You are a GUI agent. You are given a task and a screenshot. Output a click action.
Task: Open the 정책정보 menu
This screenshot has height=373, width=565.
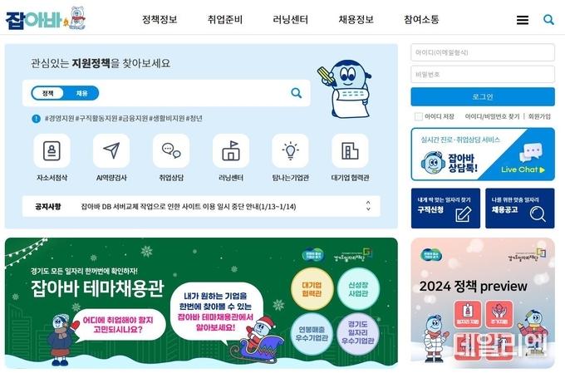[x=160, y=19]
